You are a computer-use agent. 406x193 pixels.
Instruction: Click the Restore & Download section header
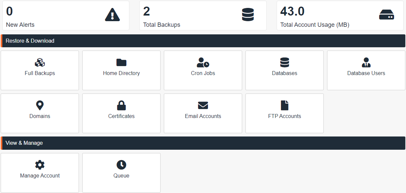[x=203, y=41]
